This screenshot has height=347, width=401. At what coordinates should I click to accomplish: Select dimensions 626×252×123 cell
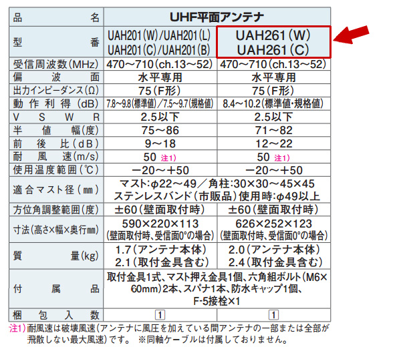[x=274, y=228]
